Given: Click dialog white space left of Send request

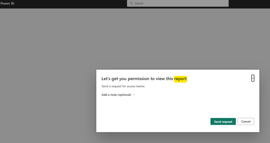Looking at the screenshot, I should (158, 122).
